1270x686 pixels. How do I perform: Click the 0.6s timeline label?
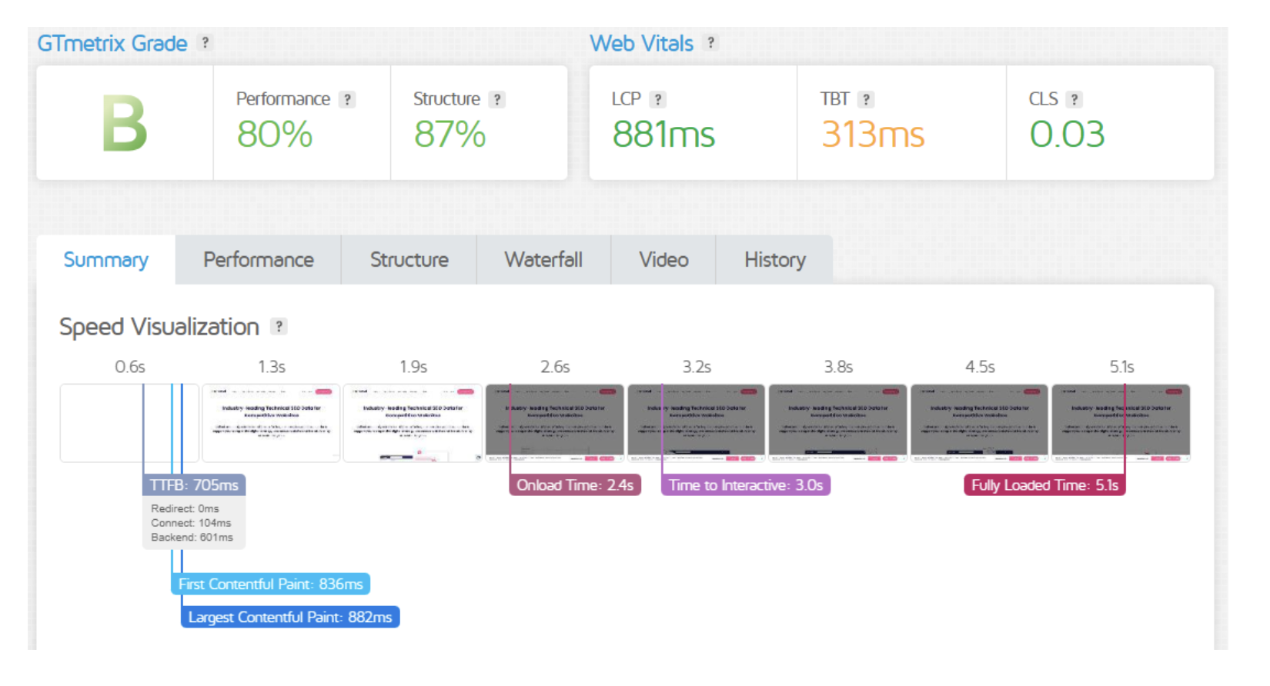(130, 367)
